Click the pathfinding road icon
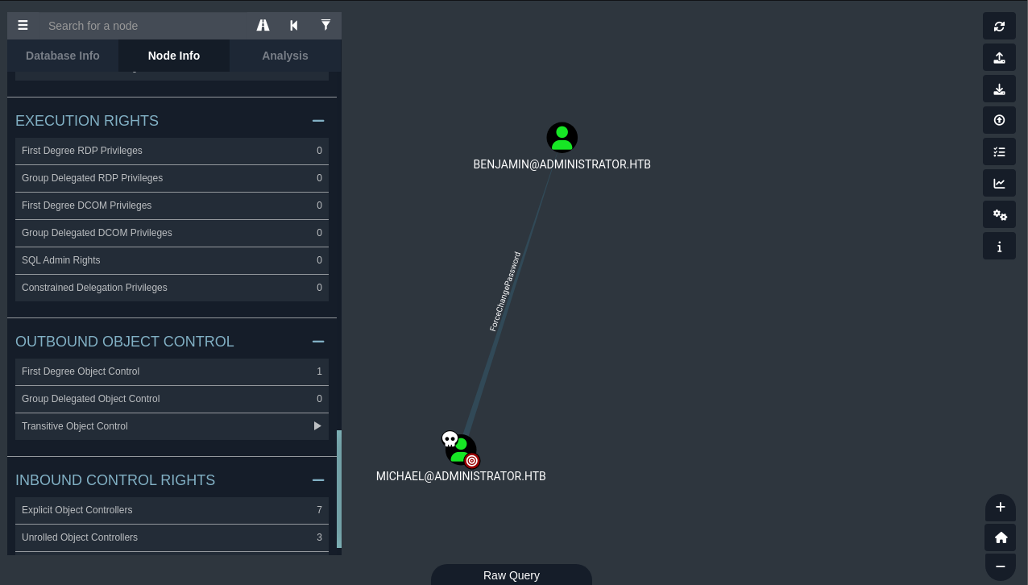This screenshot has height=585, width=1028. click(263, 26)
